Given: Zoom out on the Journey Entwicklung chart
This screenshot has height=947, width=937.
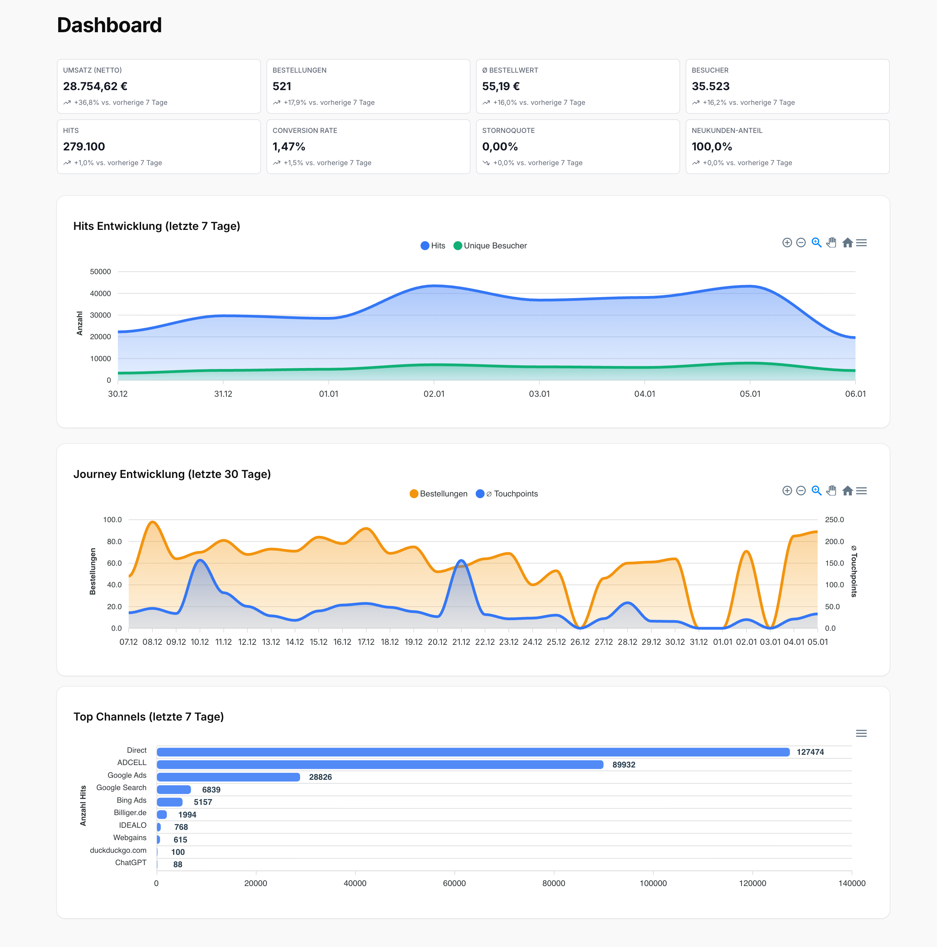Looking at the screenshot, I should pos(800,491).
